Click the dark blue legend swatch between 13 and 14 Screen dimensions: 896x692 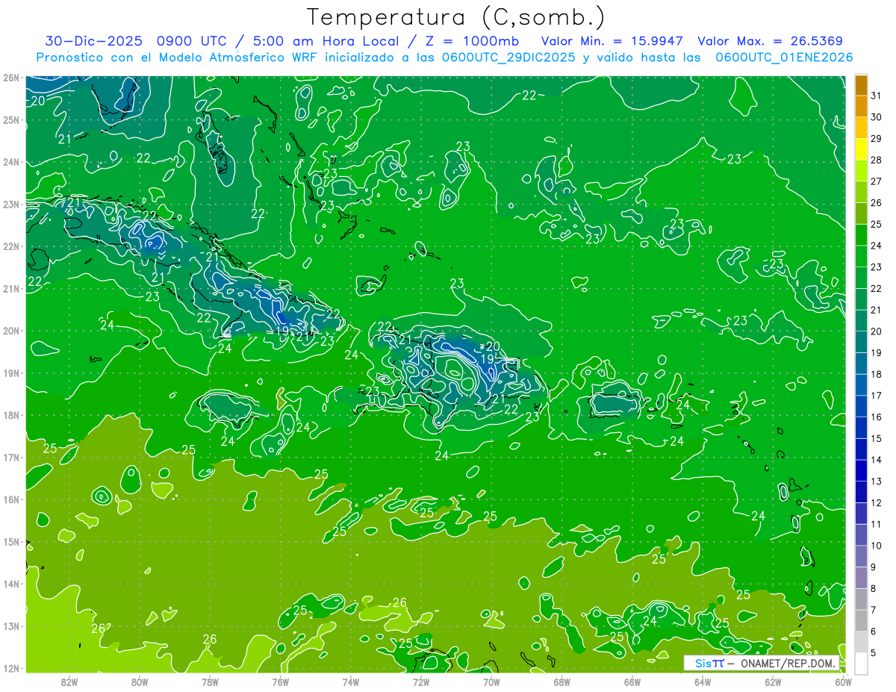point(861,470)
